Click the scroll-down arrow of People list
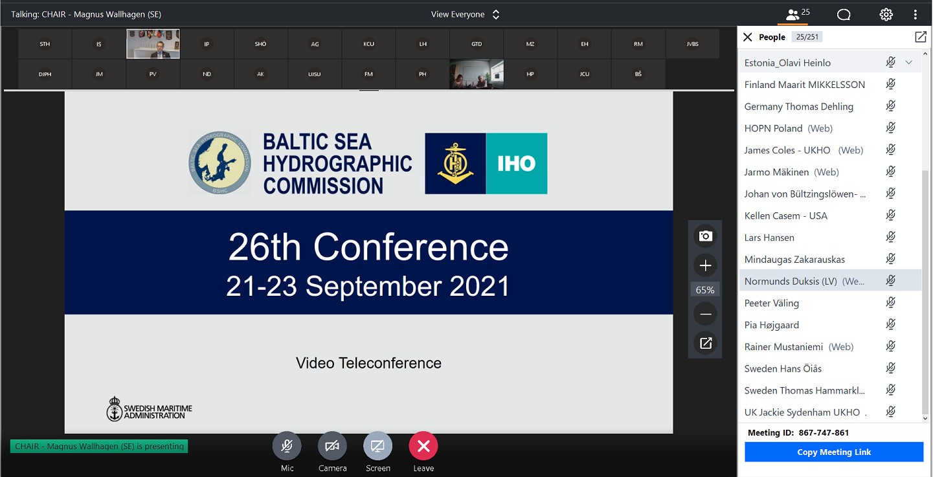 coord(925,419)
